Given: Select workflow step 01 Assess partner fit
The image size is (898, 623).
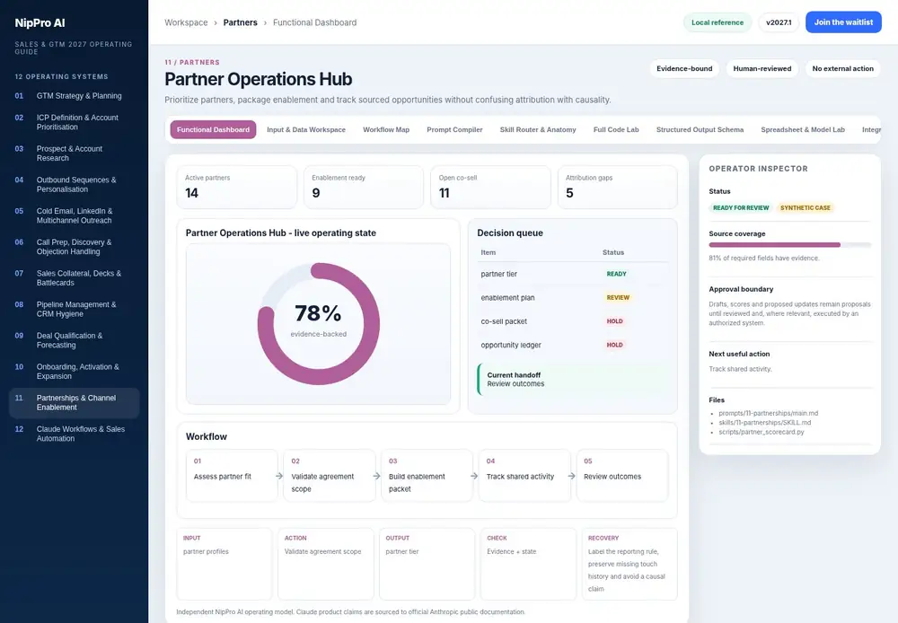Looking at the screenshot, I should (232, 475).
